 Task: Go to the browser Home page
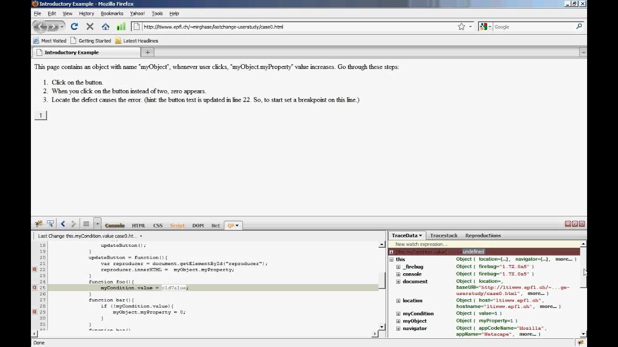tap(106, 27)
